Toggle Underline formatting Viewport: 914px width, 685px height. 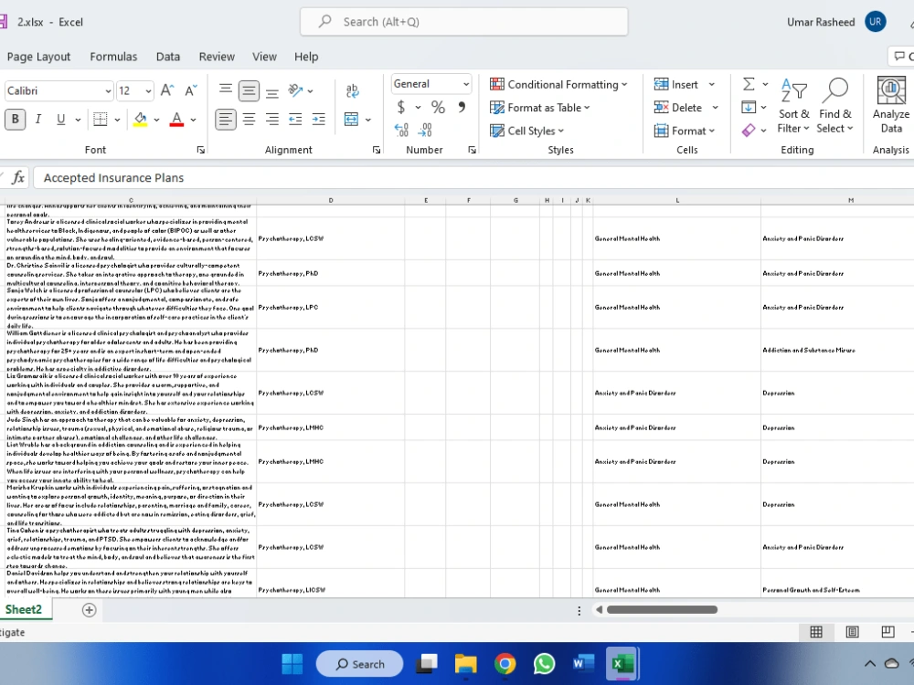(x=60, y=120)
